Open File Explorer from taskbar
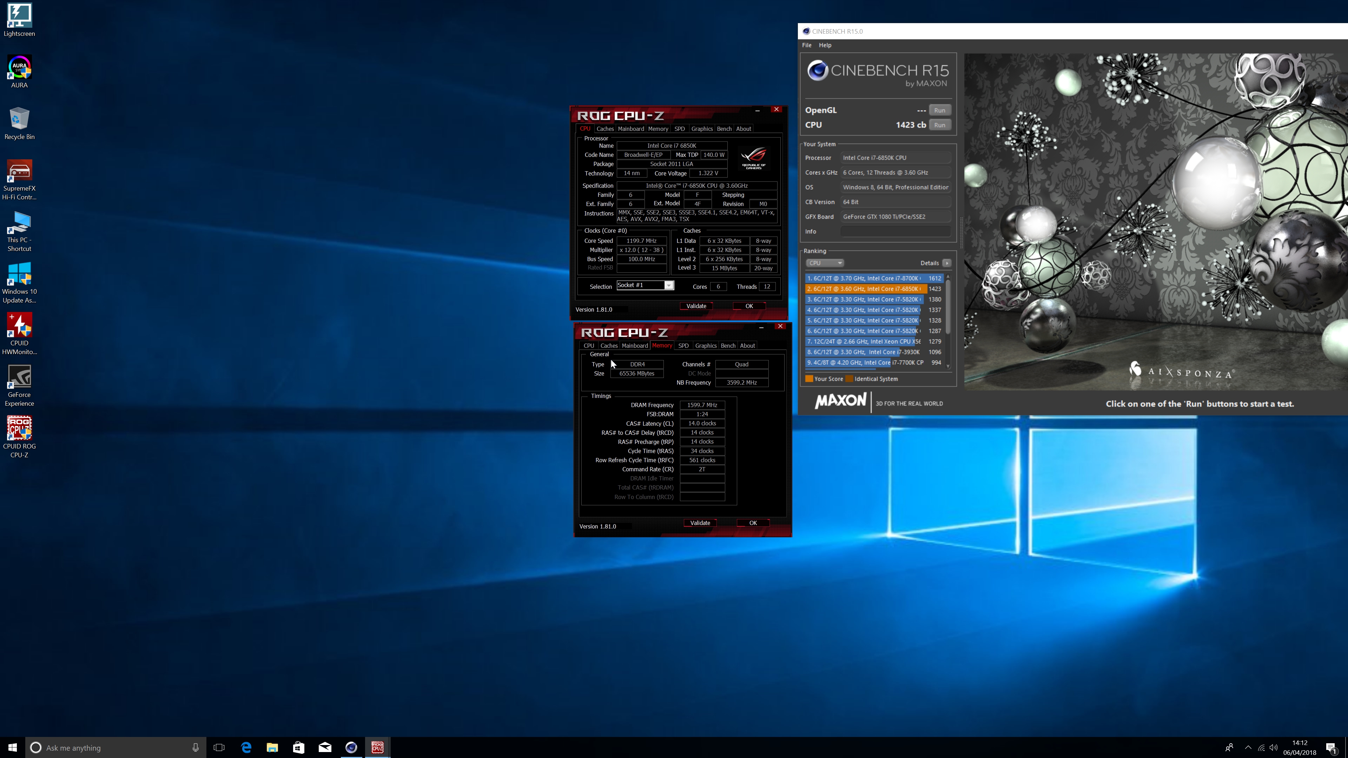Screen dimensions: 1348x758 point(272,747)
